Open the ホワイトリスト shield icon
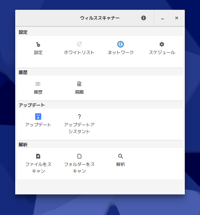This screenshot has width=200, height=215. (79, 44)
